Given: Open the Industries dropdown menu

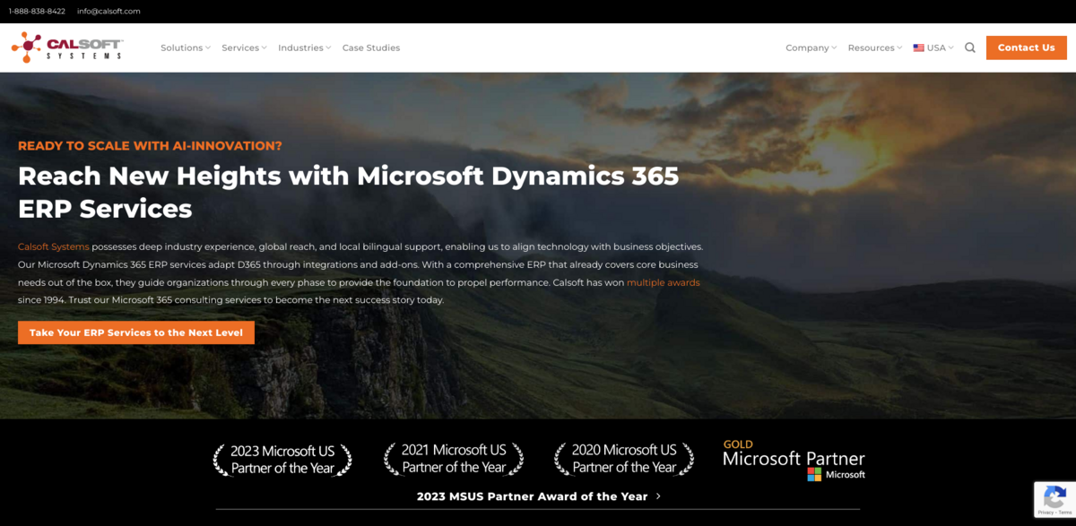Looking at the screenshot, I should tap(304, 47).
